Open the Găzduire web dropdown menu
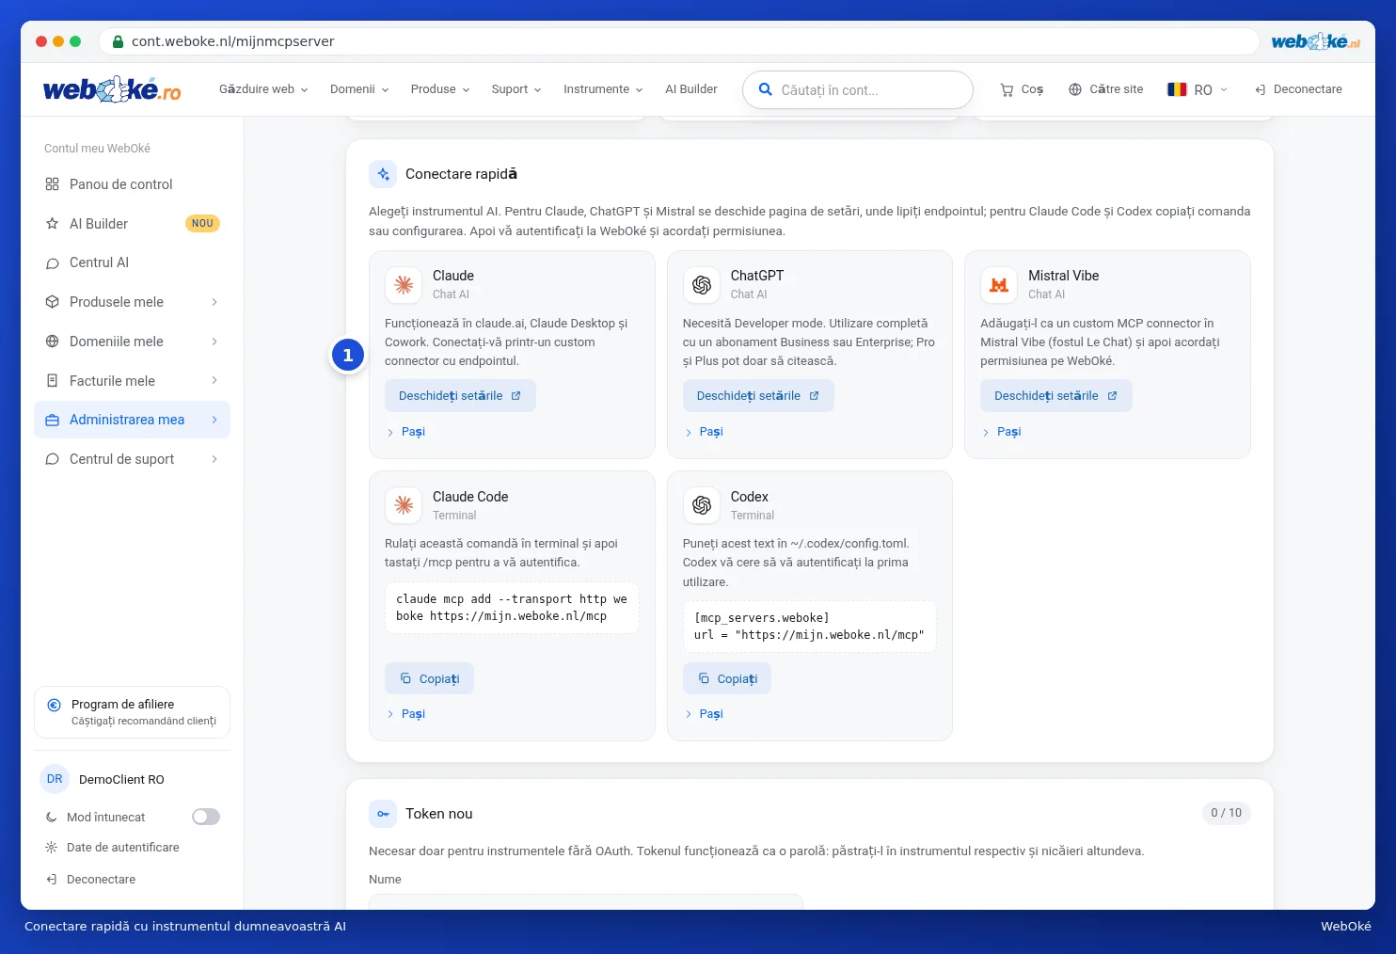 click(x=263, y=89)
